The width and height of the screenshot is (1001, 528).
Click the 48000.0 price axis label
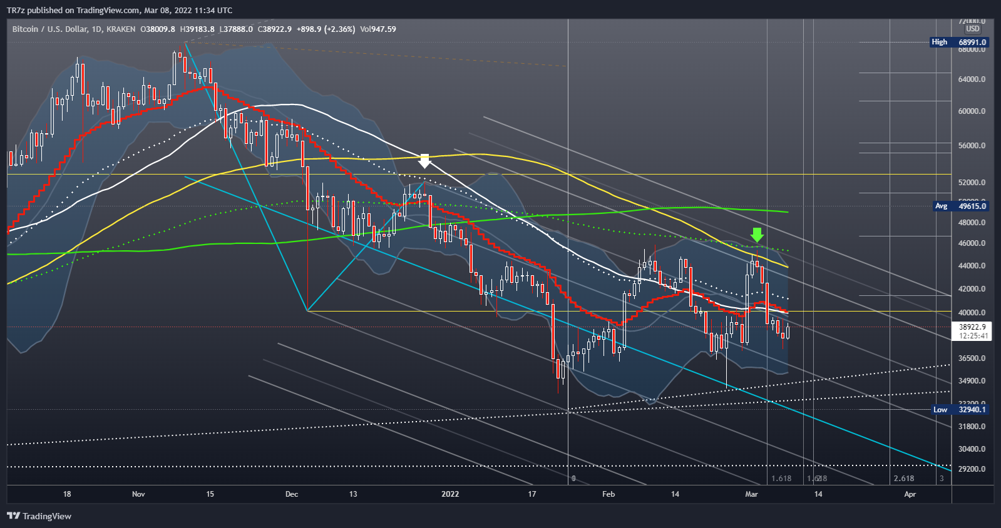point(972,223)
